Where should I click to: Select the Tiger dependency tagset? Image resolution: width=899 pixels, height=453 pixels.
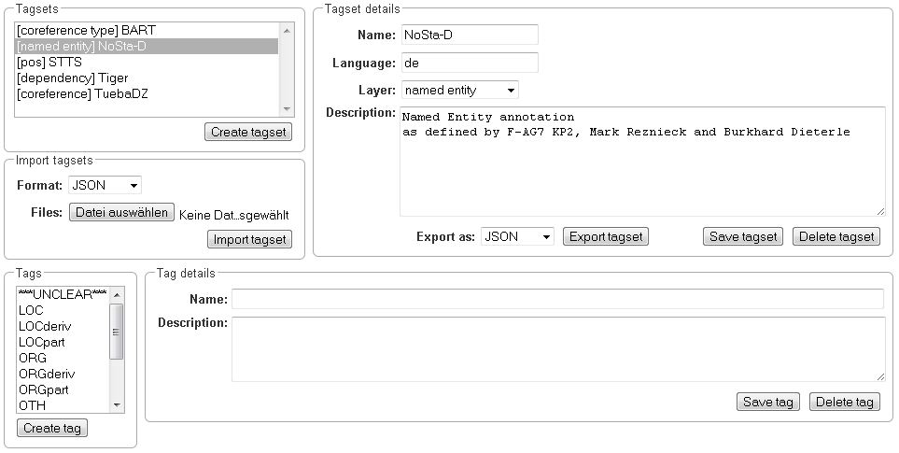coord(73,78)
